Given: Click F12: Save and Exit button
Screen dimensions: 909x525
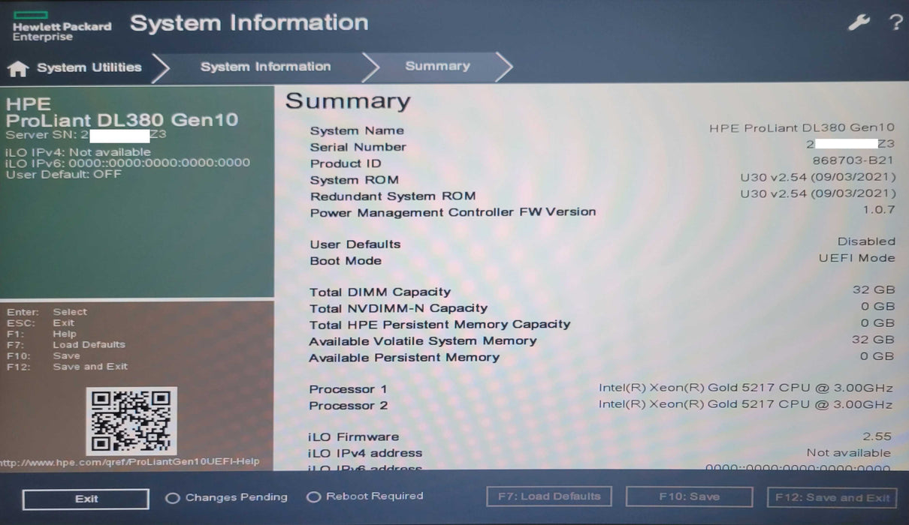Looking at the screenshot, I should pos(832,497).
